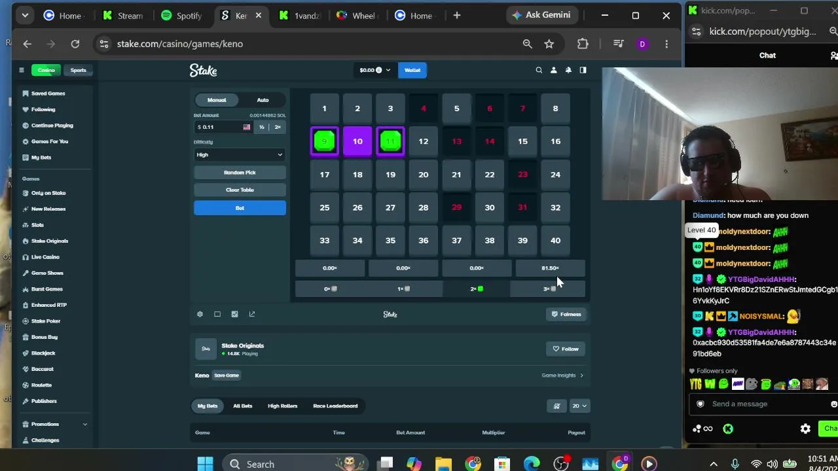Open the Race Leaderboard tab
This screenshot has width=838, height=471.
335,406
